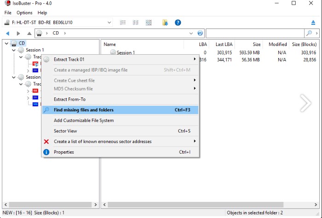
Task: Select Extract From-To
Action: click(x=120, y=99)
